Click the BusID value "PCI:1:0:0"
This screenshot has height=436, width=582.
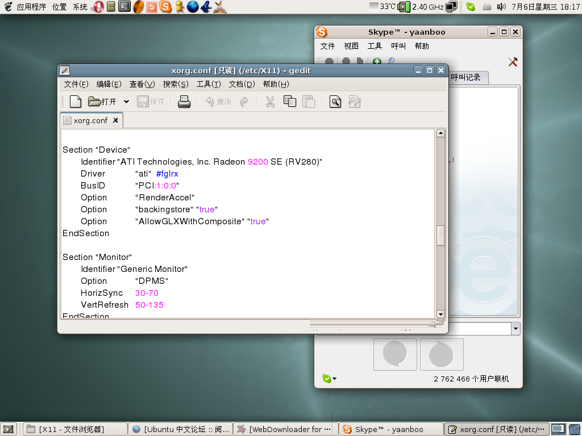click(157, 186)
